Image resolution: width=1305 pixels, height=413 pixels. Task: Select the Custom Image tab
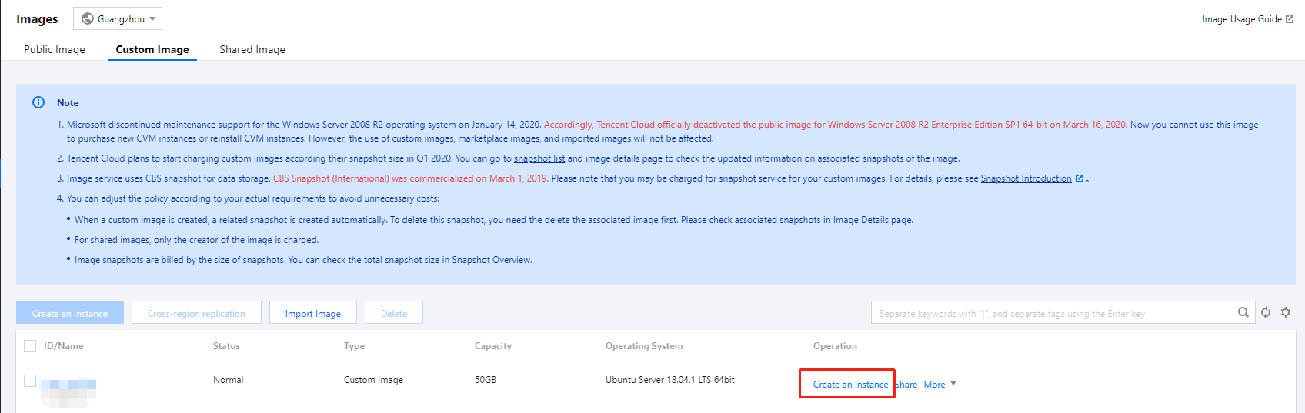click(152, 49)
